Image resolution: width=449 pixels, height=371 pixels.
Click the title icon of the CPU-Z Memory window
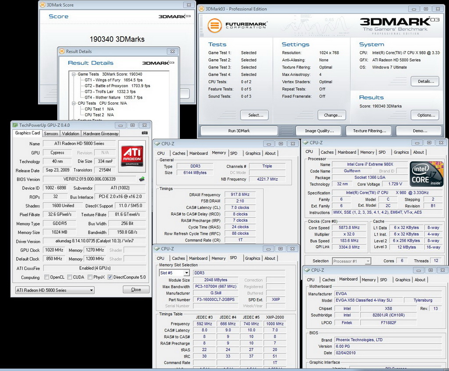157,144
